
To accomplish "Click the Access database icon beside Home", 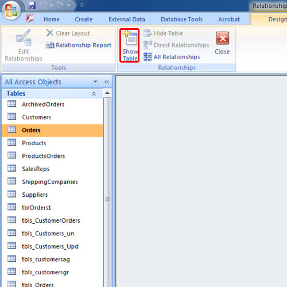I will (x=30, y=18).
